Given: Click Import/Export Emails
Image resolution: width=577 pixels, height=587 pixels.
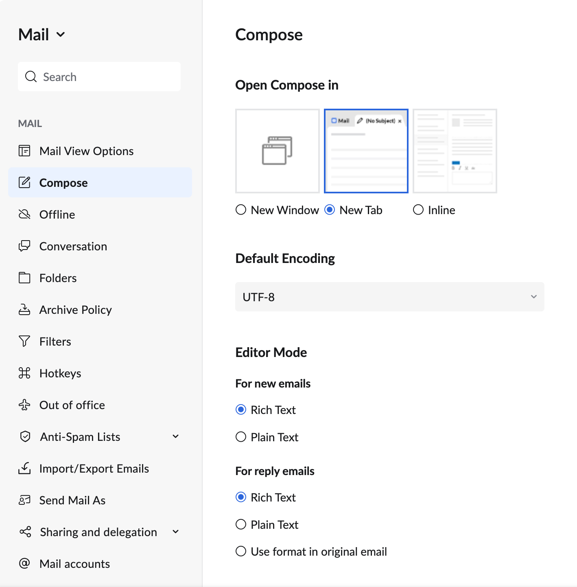Looking at the screenshot, I should coord(94,468).
